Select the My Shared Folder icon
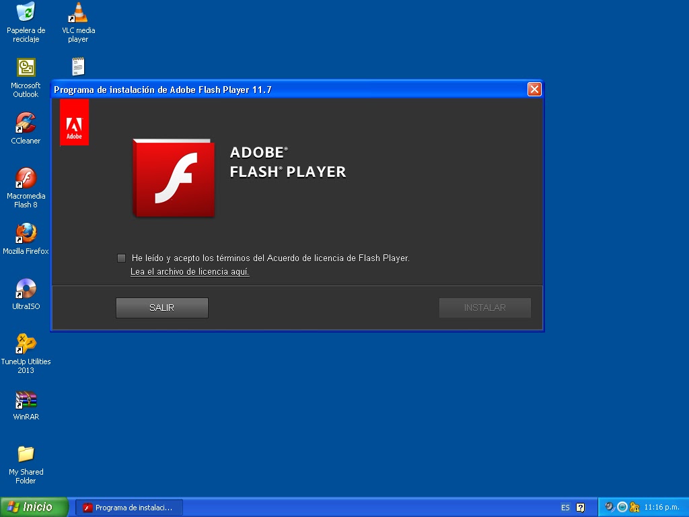Viewport: 689px width, 517px height. pyautogui.click(x=26, y=464)
